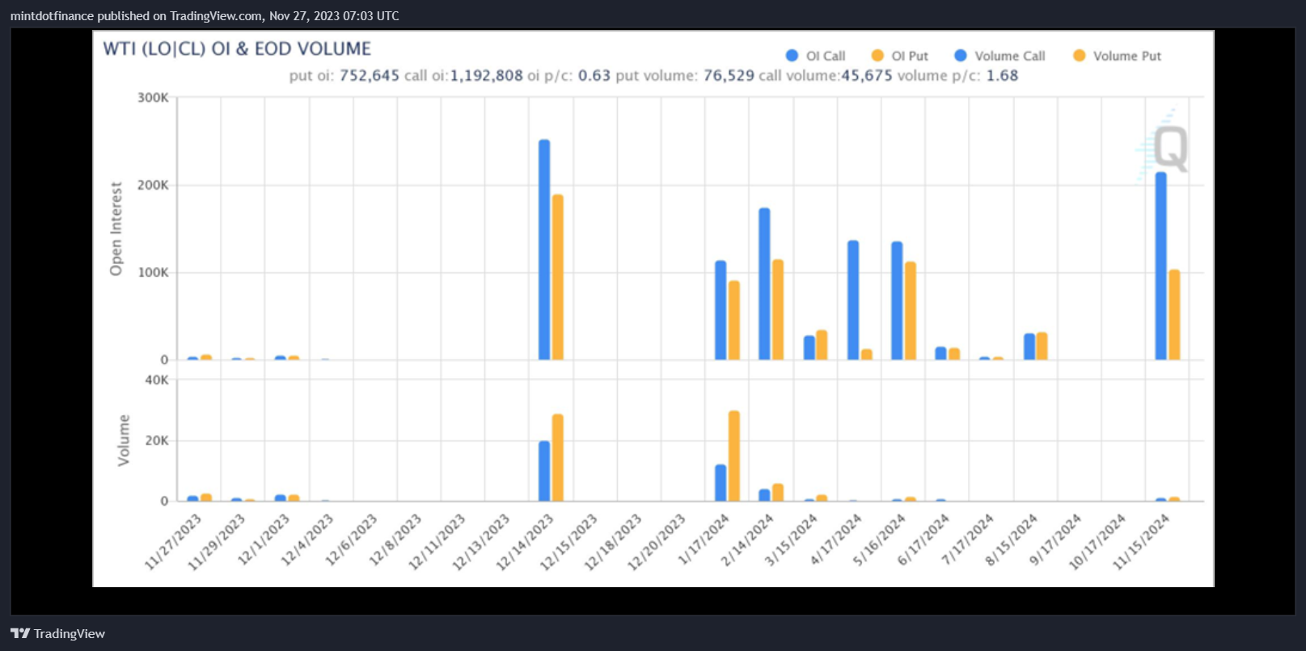The width and height of the screenshot is (1306, 651).
Task: Click the Volume axis title
Action: coord(124,440)
